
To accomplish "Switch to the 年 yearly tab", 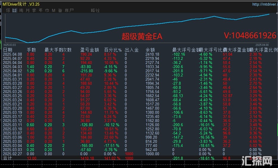I will [41, 10].
